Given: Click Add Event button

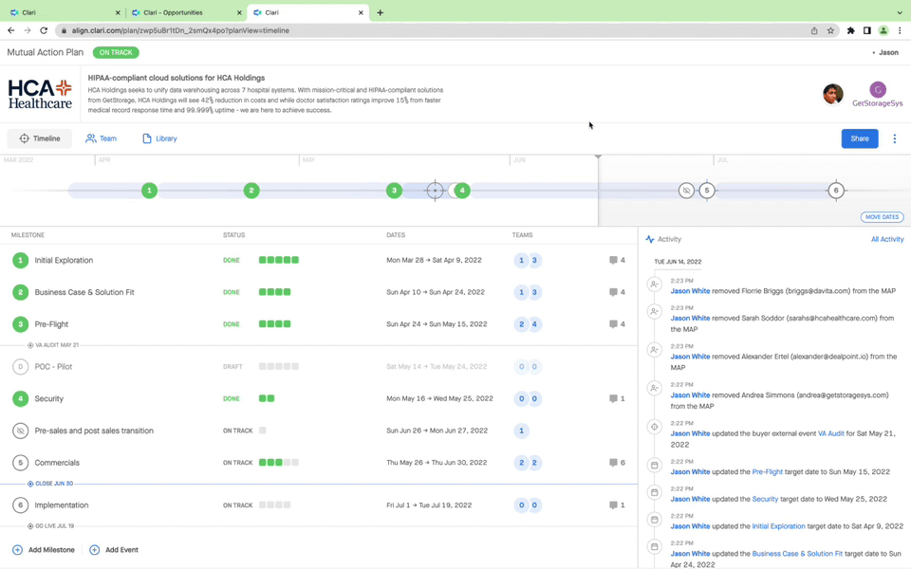Looking at the screenshot, I should (x=114, y=550).
